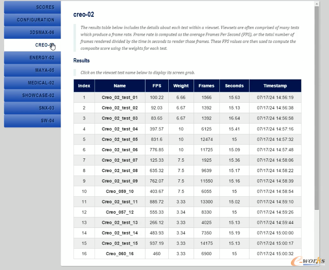Click the Weight column header
Screen dimensions: 329x270
(x=181, y=86)
